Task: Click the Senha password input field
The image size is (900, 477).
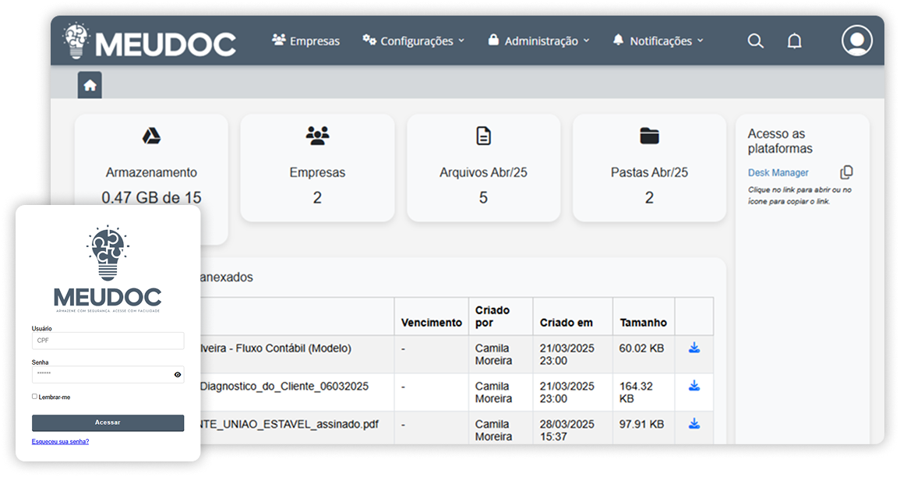Action: pos(100,375)
